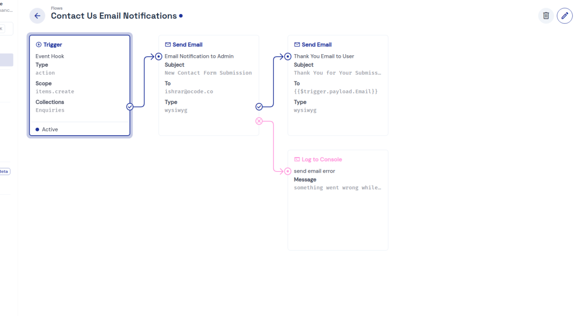The width and height of the screenshot is (582, 316).
Task: Click the Log to Console icon
Action: click(x=297, y=159)
